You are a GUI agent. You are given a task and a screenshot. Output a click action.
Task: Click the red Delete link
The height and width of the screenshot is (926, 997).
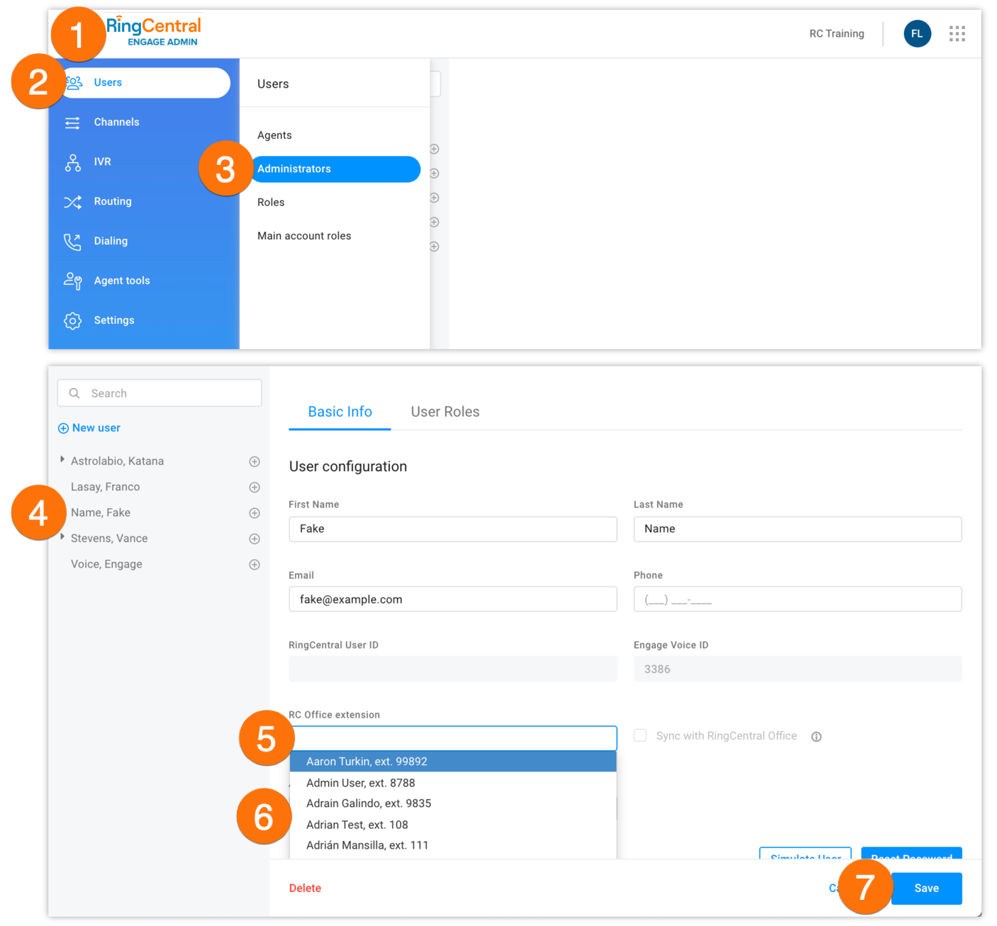[305, 888]
